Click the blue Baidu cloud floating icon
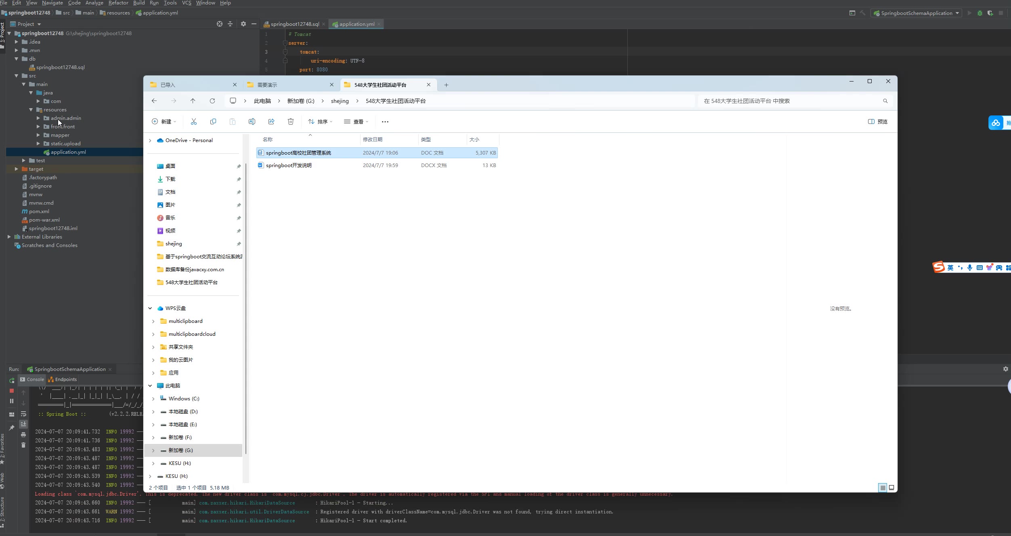This screenshot has height=536, width=1011. (996, 123)
